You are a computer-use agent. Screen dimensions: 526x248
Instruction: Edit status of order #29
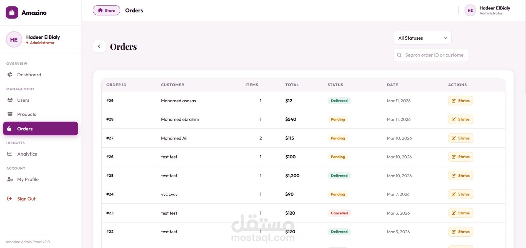tap(460, 101)
